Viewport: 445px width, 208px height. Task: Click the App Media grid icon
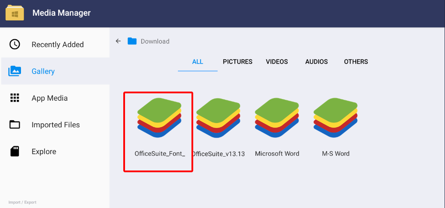(x=15, y=98)
